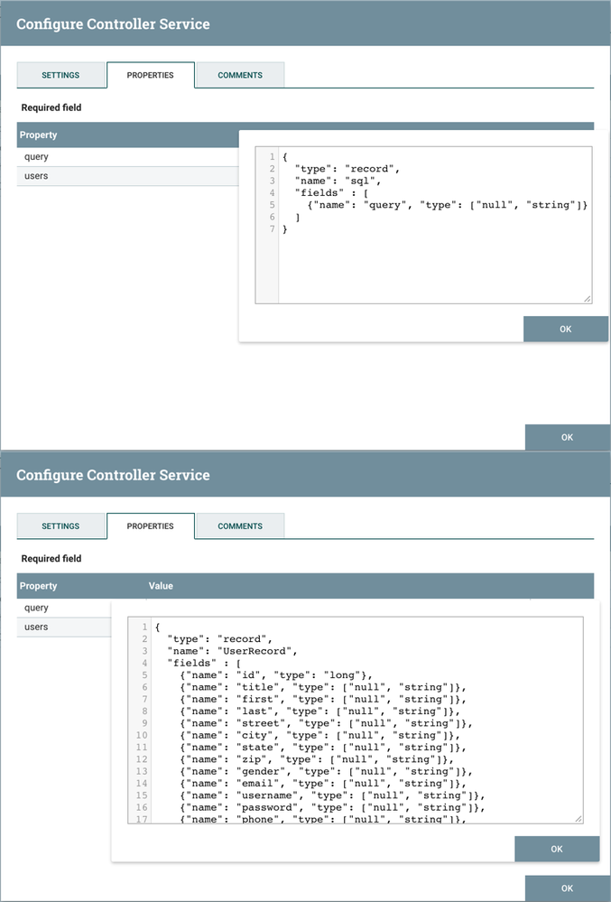The image size is (611, 902).
Task: Confirm lower Configure Controller Service dialog with OK
Action: tap(568, 888)
